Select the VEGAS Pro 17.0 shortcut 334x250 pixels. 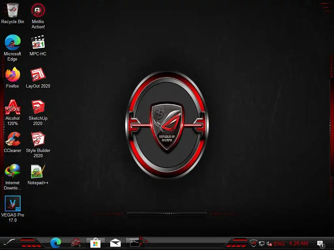[x=13, y=209]
